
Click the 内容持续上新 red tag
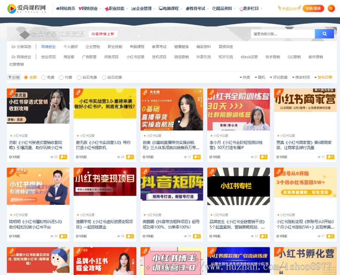[x=103, y=34]
